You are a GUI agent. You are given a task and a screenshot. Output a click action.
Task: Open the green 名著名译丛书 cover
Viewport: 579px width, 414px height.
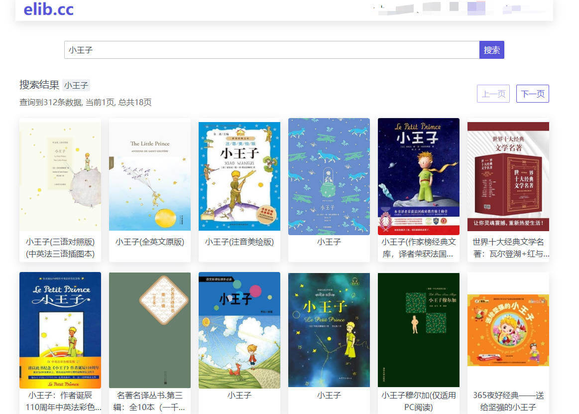coord(150,330)
